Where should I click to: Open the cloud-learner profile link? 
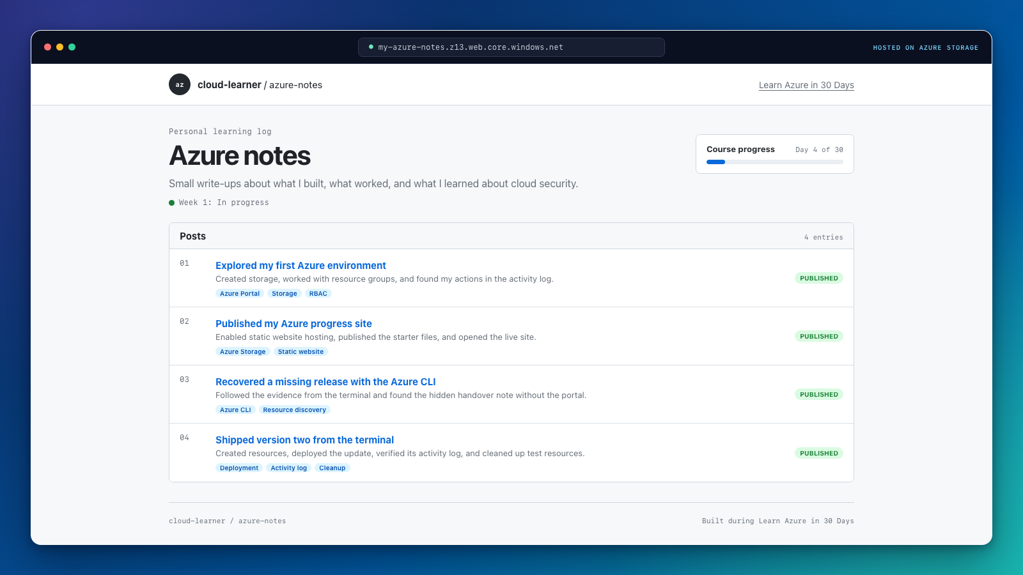point(230,84)
